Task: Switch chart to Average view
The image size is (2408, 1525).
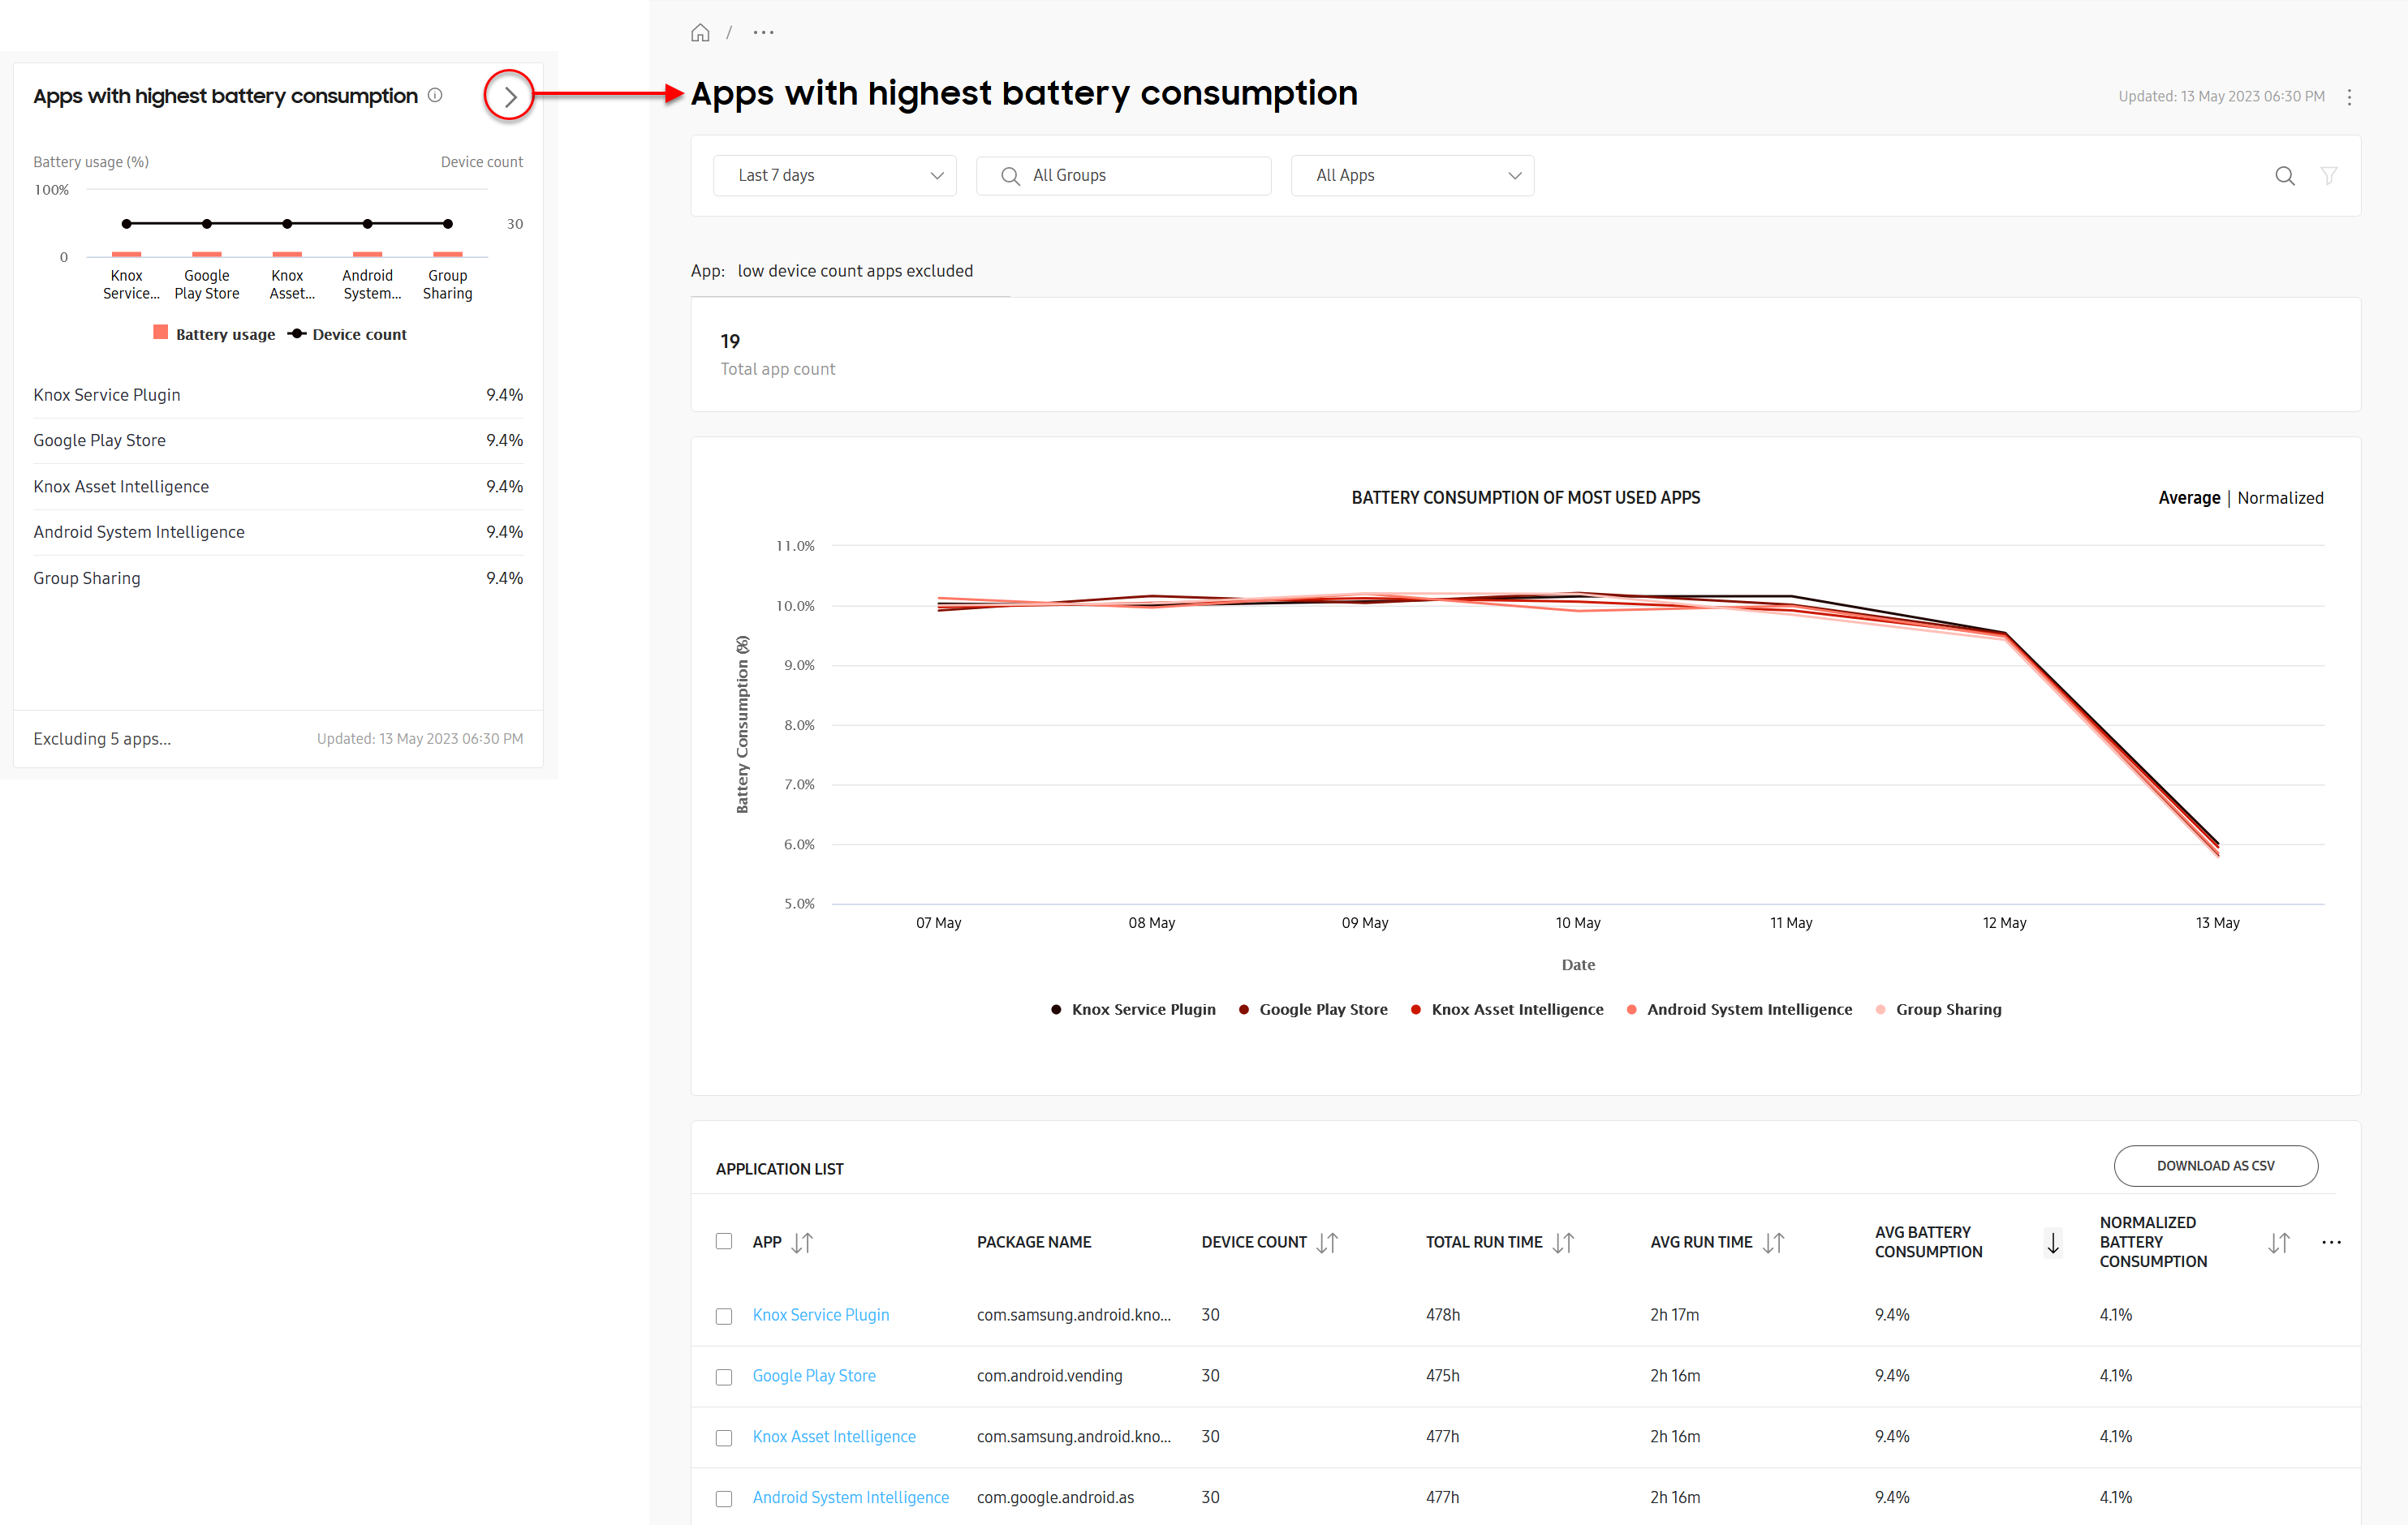Action: point(2188,498)
